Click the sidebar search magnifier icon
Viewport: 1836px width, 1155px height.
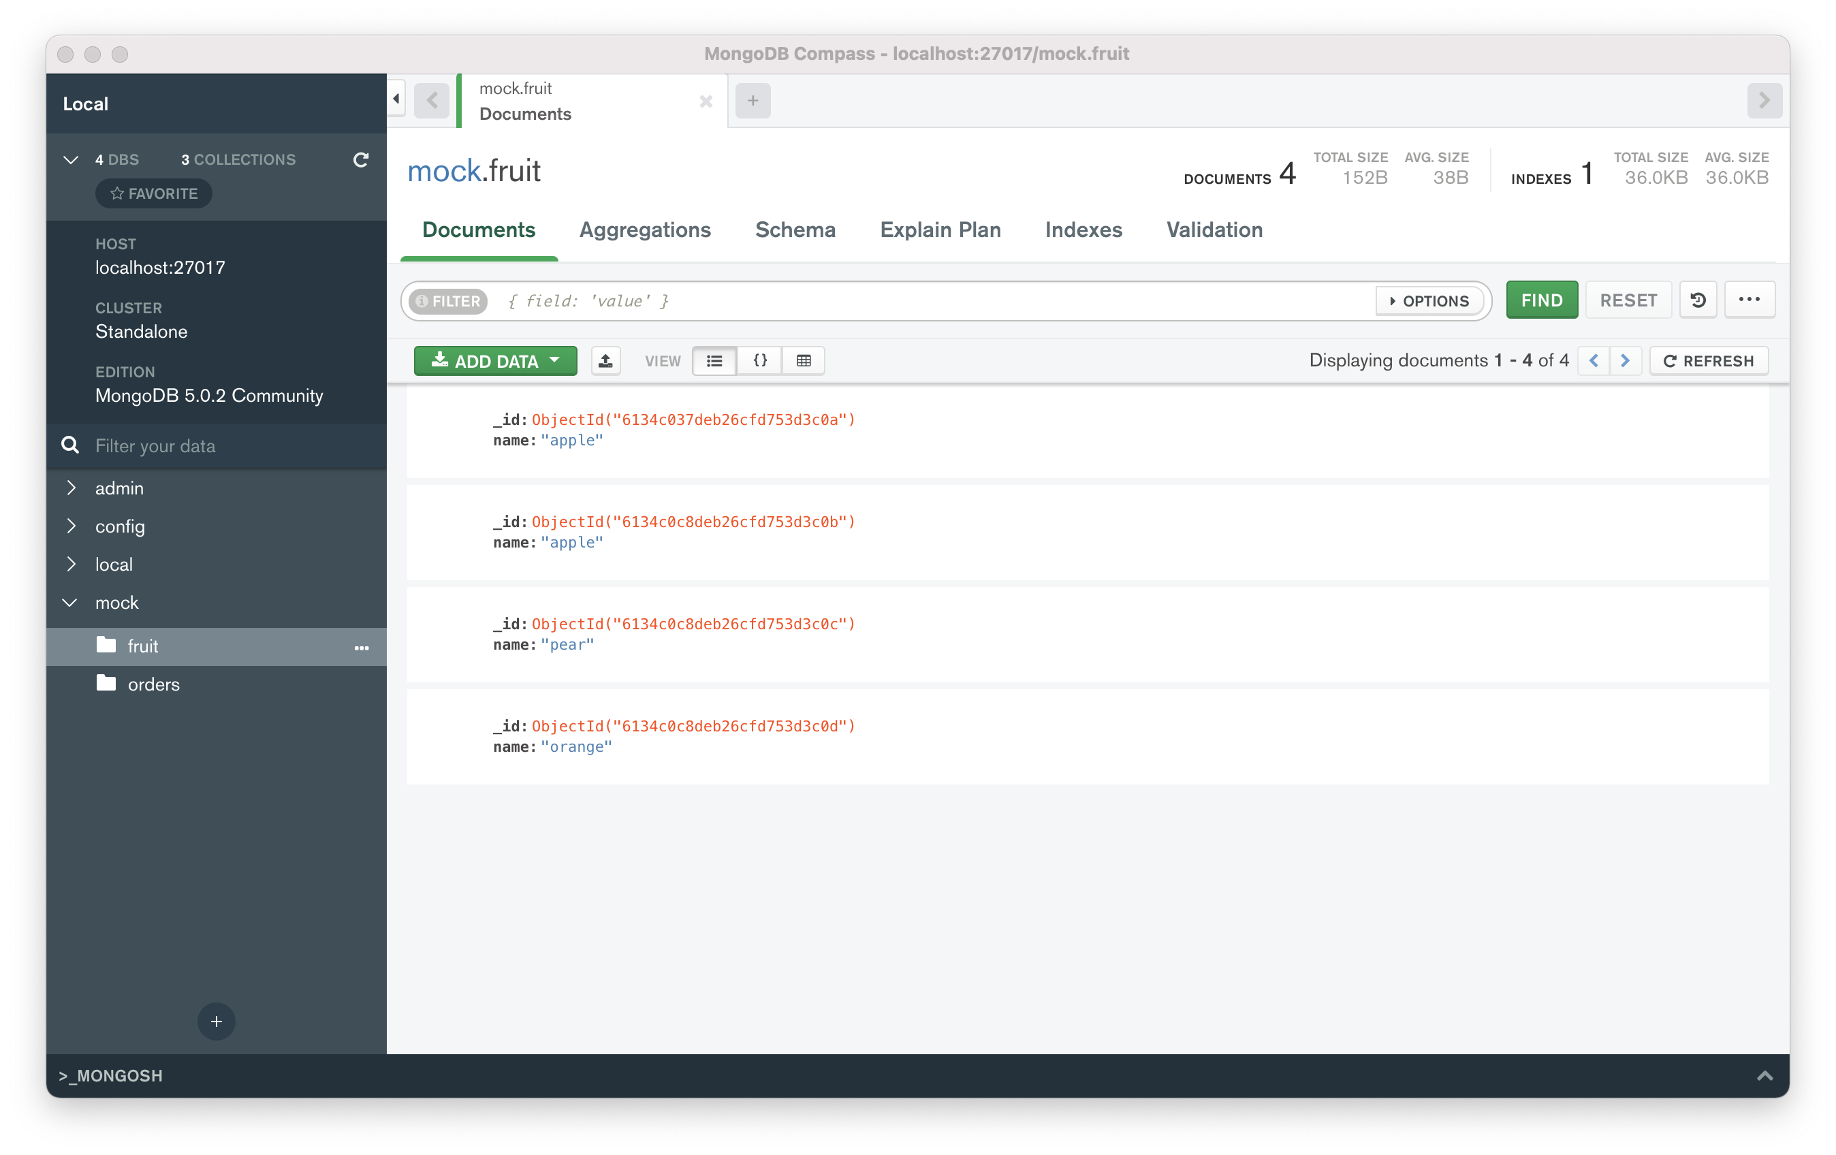coord(70,445)
